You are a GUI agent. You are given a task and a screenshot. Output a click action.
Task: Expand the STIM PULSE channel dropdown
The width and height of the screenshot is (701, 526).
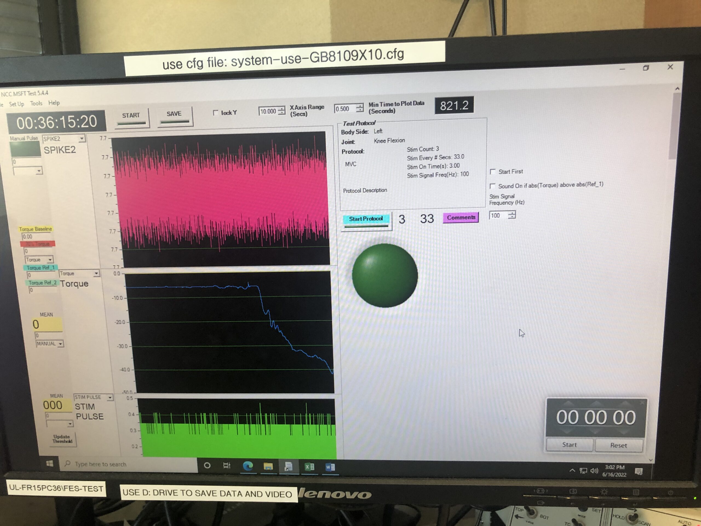pyautogui.click(x=110, y=397)
